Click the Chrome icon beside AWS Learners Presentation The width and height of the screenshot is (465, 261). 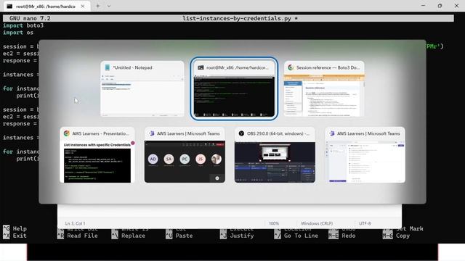pos(66,133)
